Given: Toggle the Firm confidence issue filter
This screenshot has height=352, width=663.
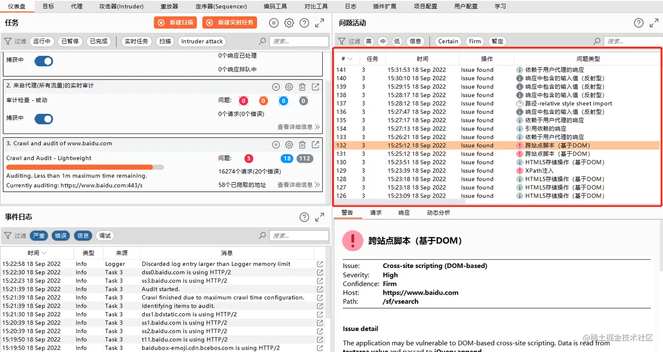Looking at the screenshot, I should (x=475, y=41).
